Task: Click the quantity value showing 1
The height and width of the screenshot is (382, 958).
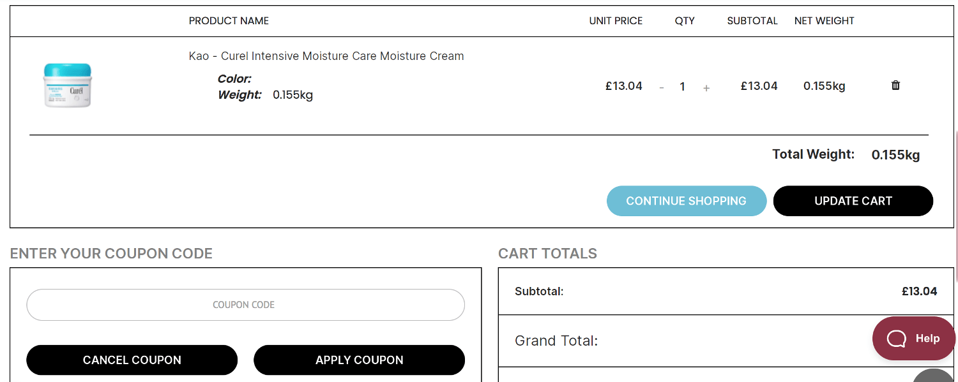Action: coord(682,87)
